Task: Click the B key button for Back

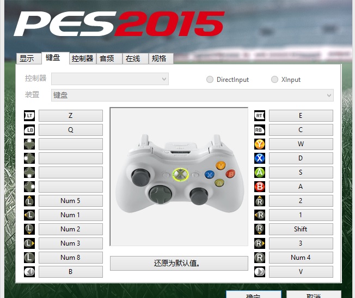Action: pos(71,272)
